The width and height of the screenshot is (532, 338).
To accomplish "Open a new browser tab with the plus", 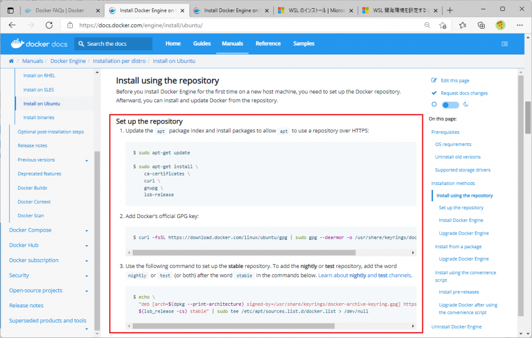I will [x=450, y=10].
